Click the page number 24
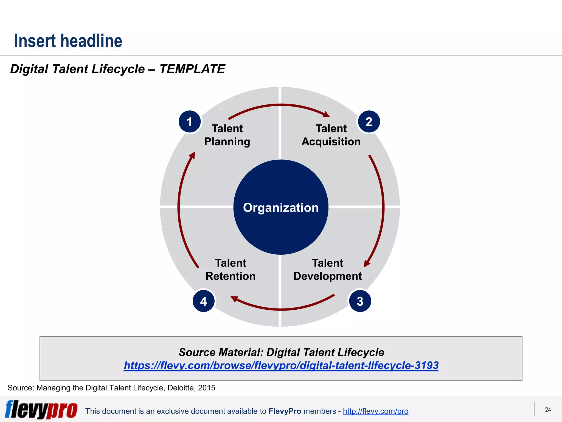Image resolution: width=562 pixels, height=422 pixels. [x=548, y=410]
